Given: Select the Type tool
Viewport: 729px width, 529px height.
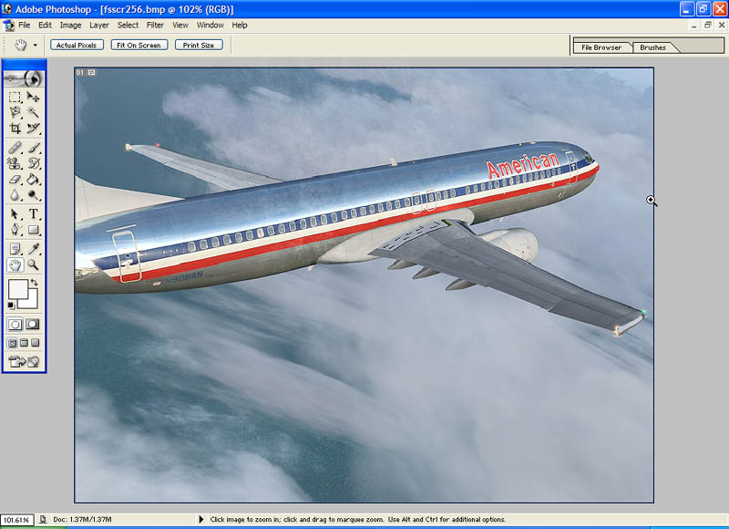Looking at the screenshot, I should (x=34, y=214).
